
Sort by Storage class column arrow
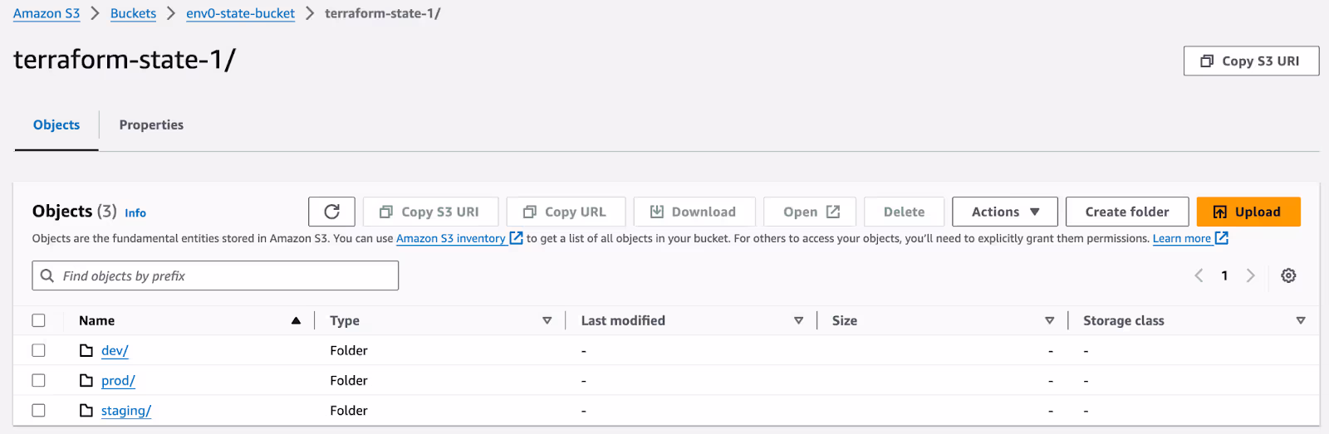coord(1301,320)
